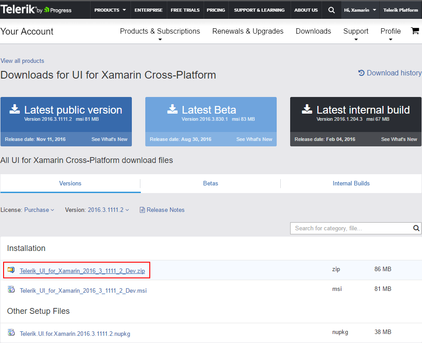Screen dimensions: 422x343
Task: Click the msi installer icon for Dev.msi
Action: [x=11, y=290]
